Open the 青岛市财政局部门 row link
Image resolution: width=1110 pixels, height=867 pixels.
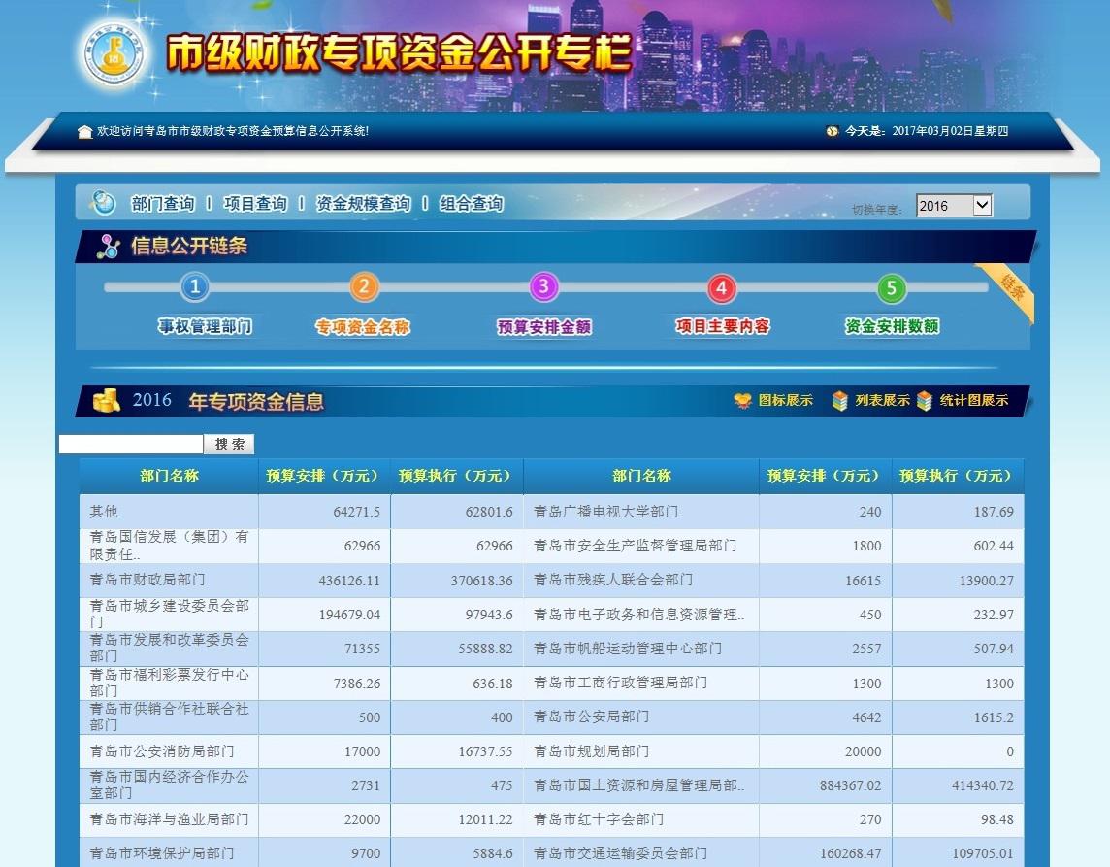pos(147,580)
